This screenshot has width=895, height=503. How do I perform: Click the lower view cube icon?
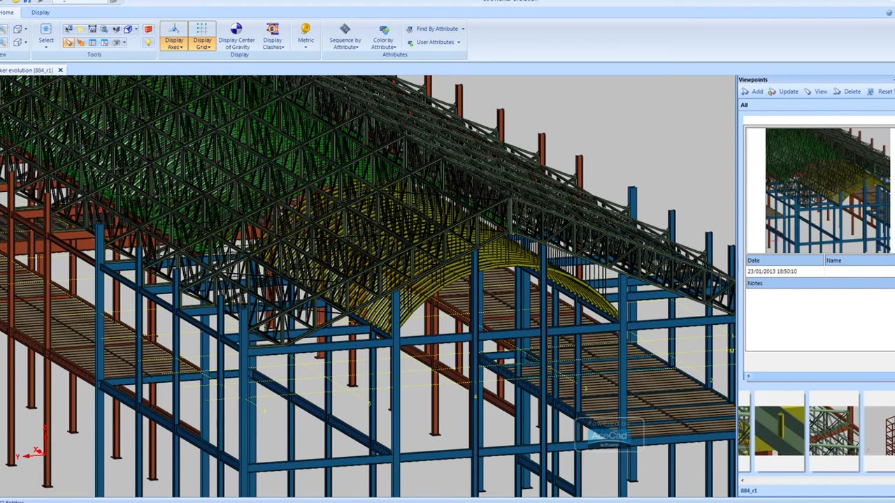click(x=17, y=43)
